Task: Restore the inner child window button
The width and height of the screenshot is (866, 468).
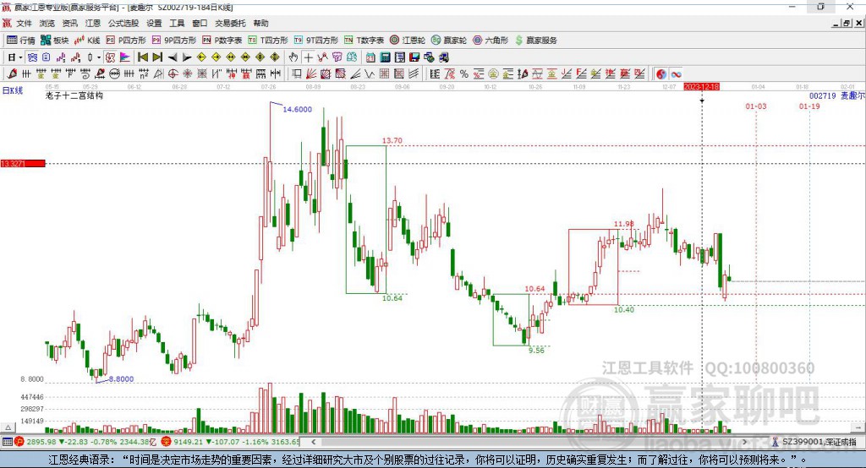Action: click(x=847, y=23)
